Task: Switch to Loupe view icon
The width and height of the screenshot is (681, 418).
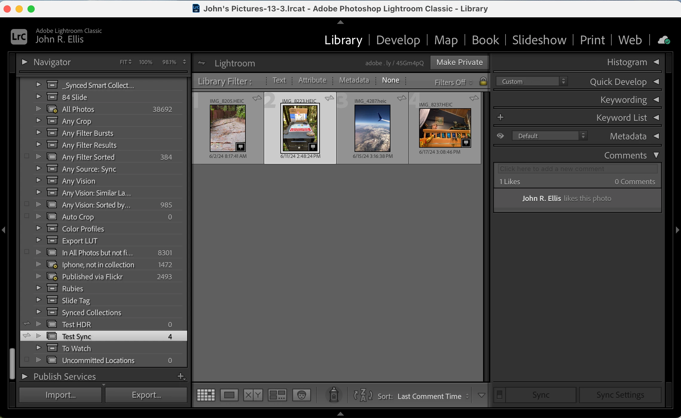Action: point(229,395)
